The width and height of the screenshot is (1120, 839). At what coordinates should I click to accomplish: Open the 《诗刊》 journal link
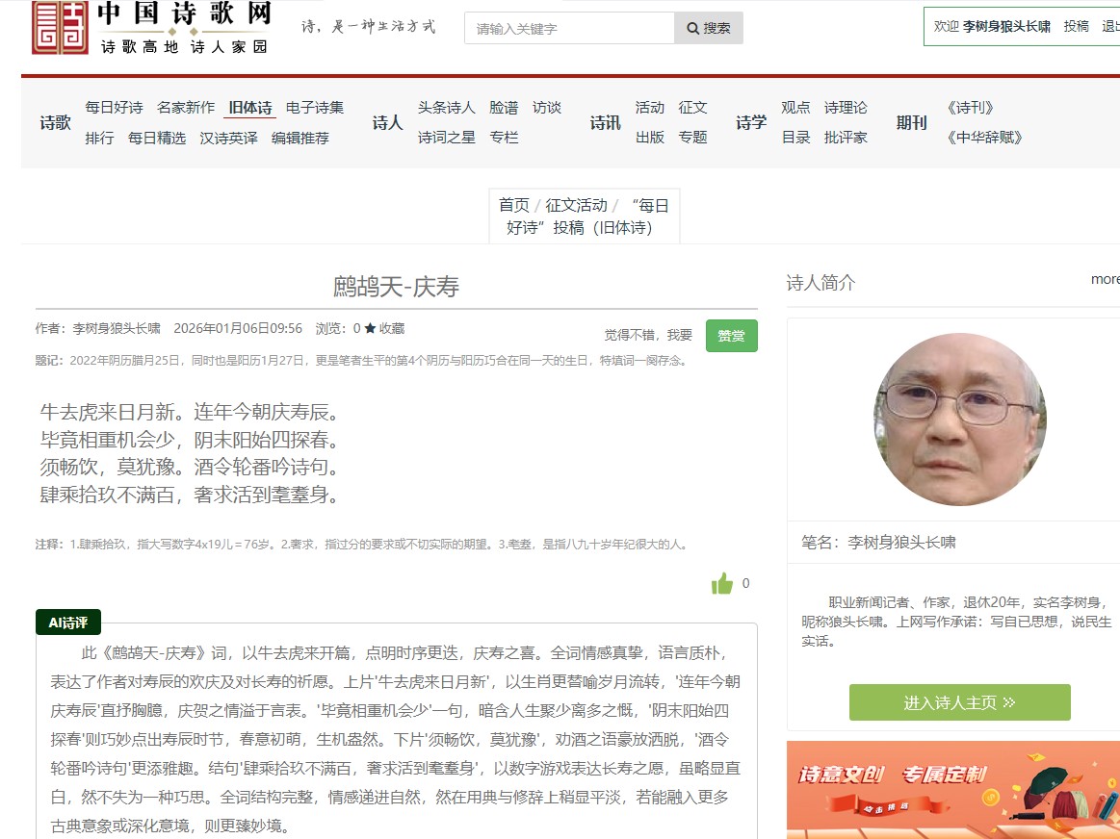[970, 108]
